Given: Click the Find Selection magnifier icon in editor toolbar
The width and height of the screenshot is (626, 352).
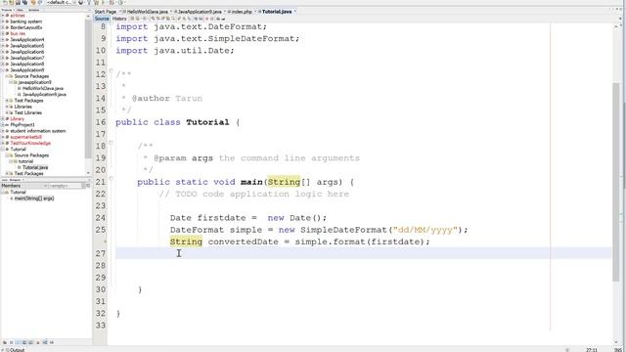Looking at the screenshot, I should click(x=153, y=19).
